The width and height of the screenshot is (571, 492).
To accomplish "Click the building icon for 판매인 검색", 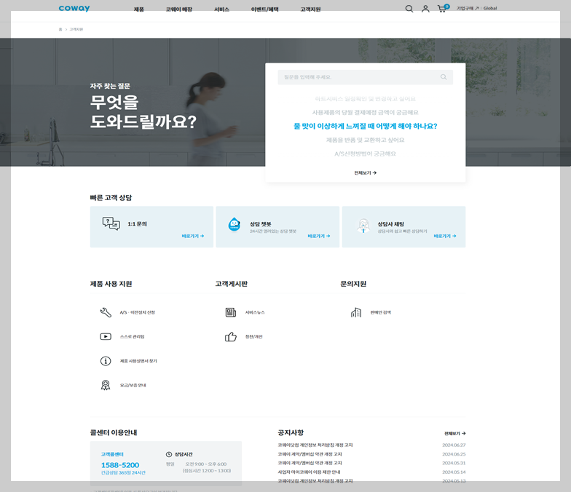I will [x=355, y=312].
